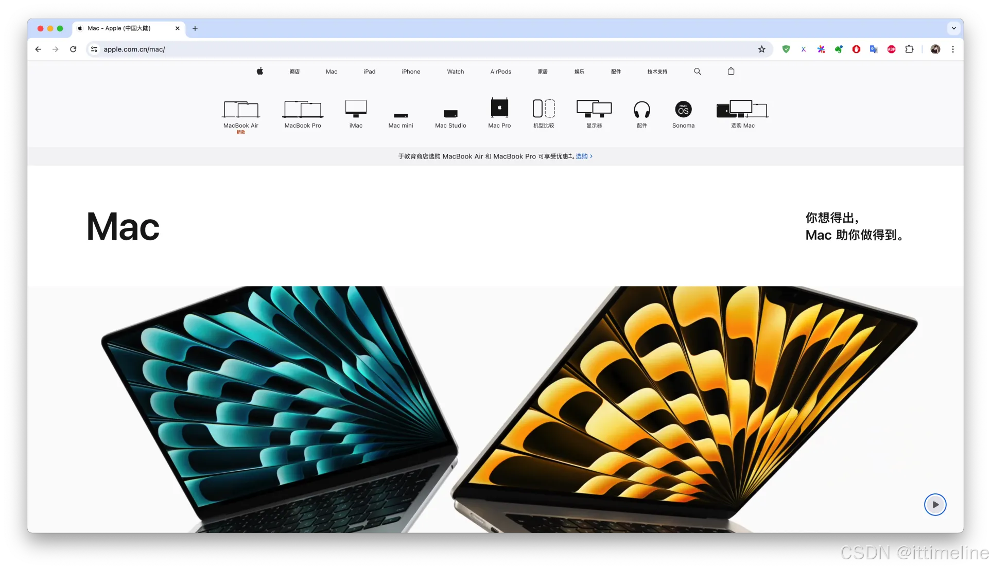Image resolution: width=991 pixels, height=569 pixels.
Task: Bookmark page with star icon
Action: click(x=762, y=49)
